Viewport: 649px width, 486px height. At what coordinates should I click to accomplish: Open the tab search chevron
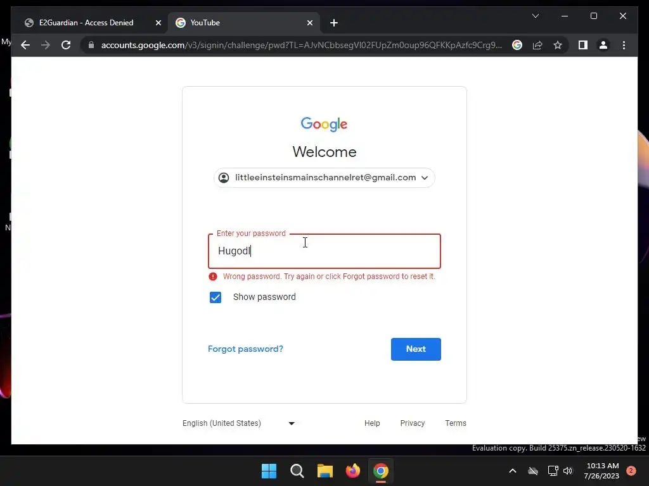click(535, 16)
